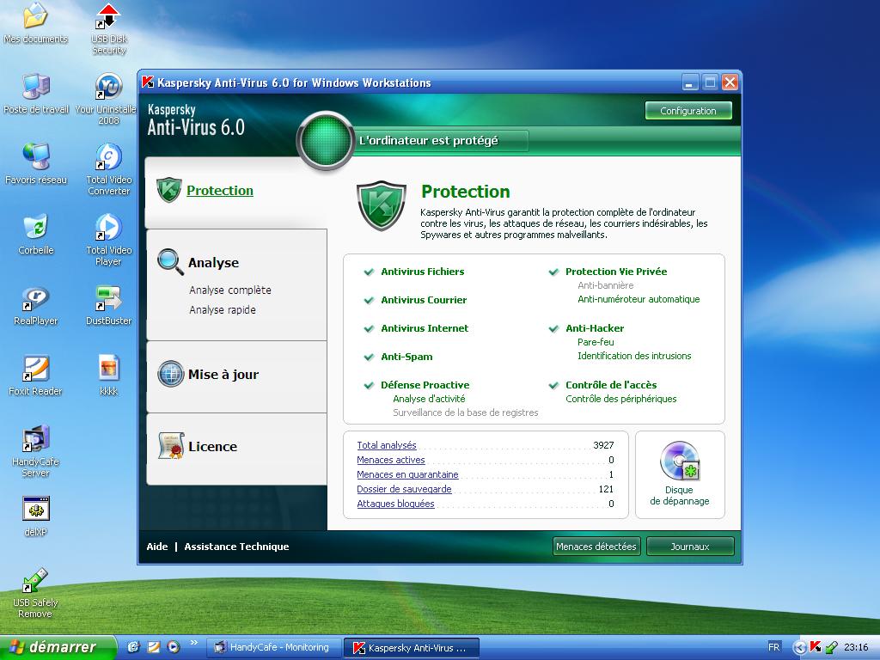880x660 pixels.
Task: Select Analyse rapide
Action: click(223, 309)
